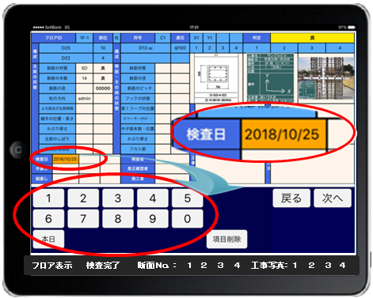Tap the 項目削除 delete item button
The width and height of the screenshot is (373, 298).
pyautogui.click(x=226, y=239)
